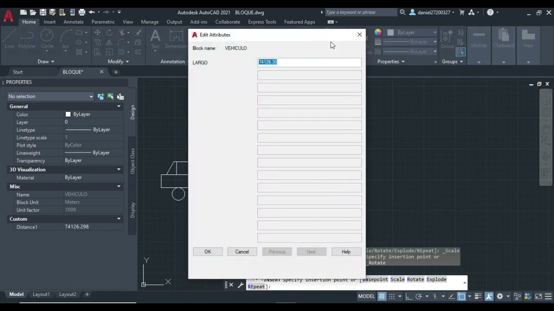The image size is (554, 311).
Task: Click the Workspace Switching gear icon
Action: click(500, 296)
